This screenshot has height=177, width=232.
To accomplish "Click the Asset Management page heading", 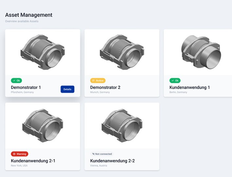I will coord(29,15).
